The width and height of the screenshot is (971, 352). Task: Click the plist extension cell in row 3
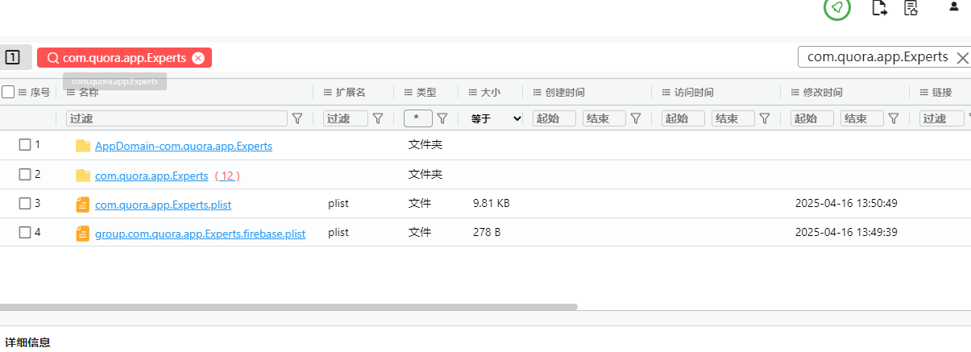click(x=338, y=203)
